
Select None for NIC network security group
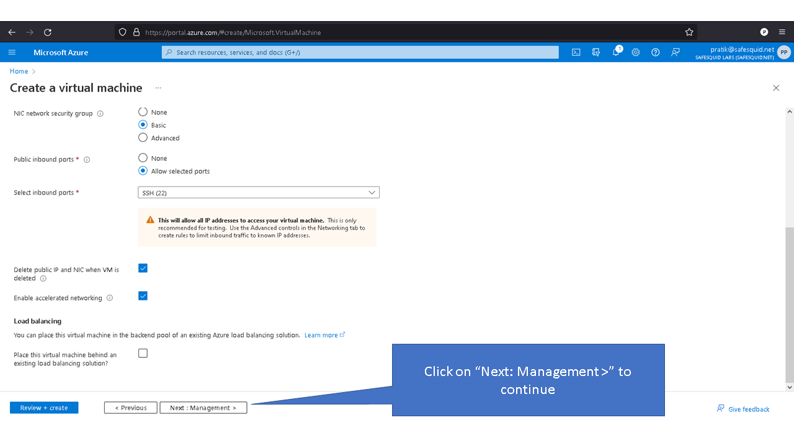(x=143, y=112)
